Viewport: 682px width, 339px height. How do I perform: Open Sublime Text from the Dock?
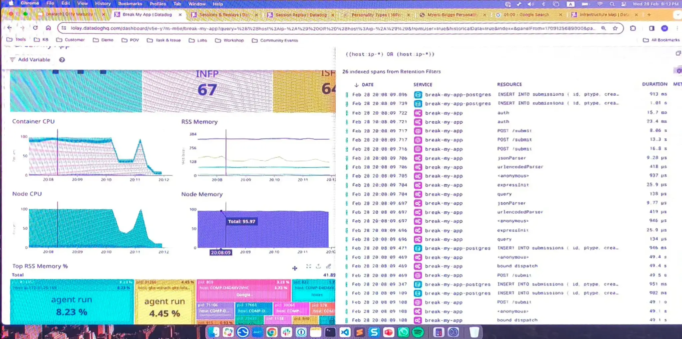pyautogui.click(x=360, y=332)
